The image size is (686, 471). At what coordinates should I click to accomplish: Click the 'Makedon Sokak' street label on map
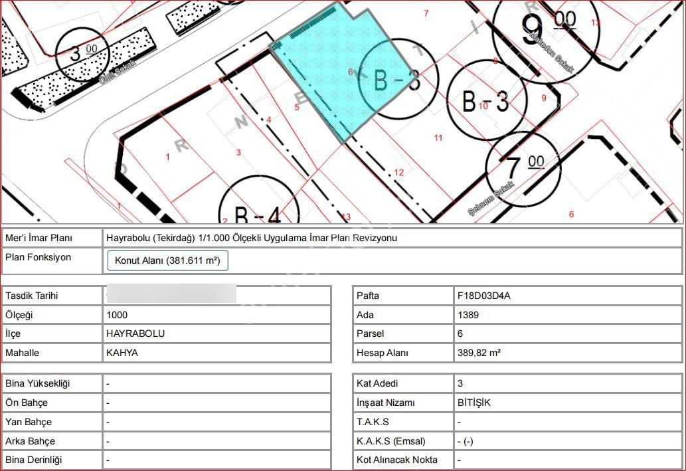coord(552,52)
